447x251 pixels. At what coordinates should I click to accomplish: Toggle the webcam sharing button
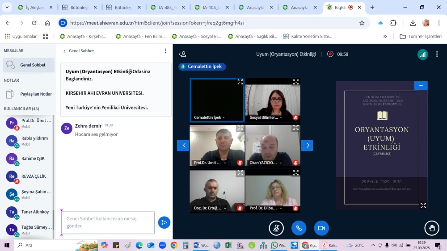pyautogui.click(x=321, y=228)
